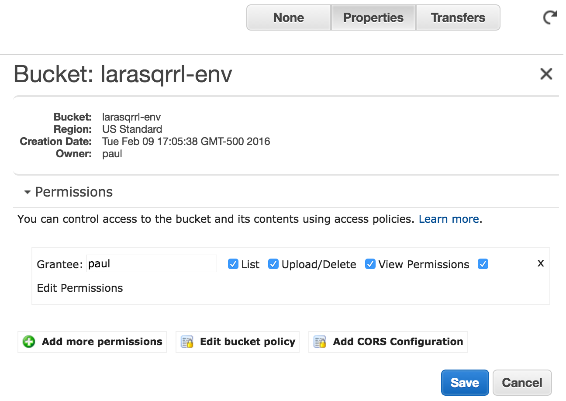Click the Edit Permissions label text
Screen dimensions: 566x401
(x=80, y=288)
